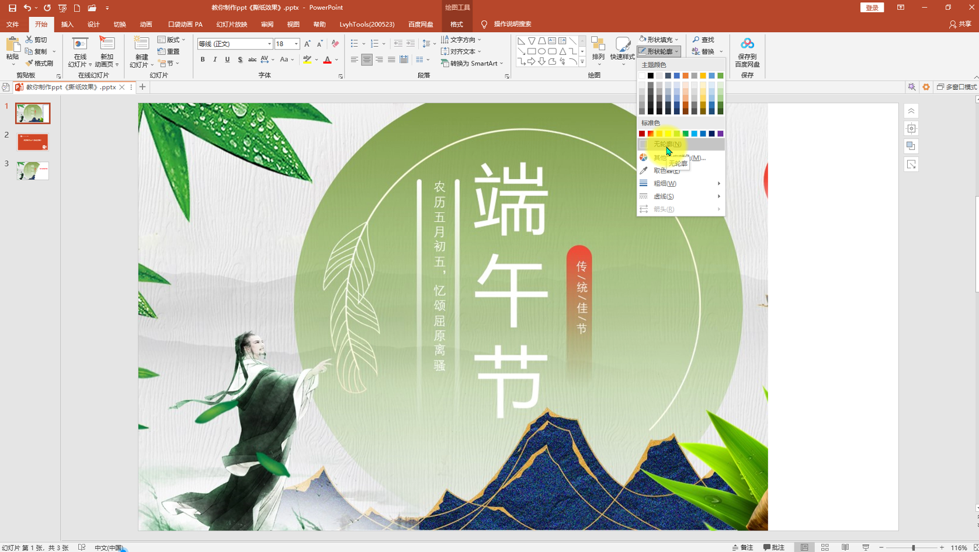The height and width of the screenshot is (552, 979).
Task: Click the Undo icon in title bar
Action: (x=27, y=8)
